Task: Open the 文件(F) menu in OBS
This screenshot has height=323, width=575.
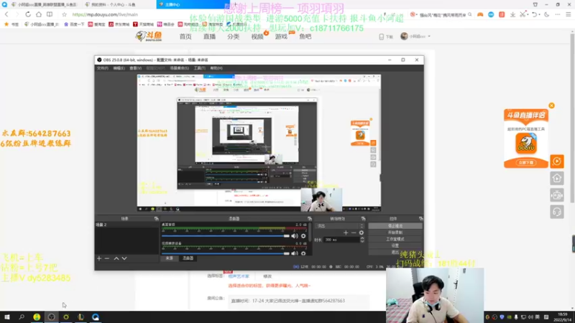Action: (x=102, y=68)
